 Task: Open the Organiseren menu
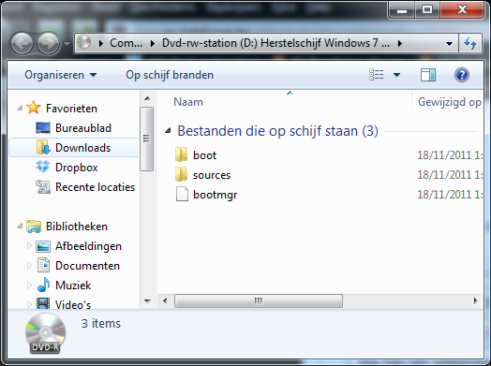pos(61,75)
